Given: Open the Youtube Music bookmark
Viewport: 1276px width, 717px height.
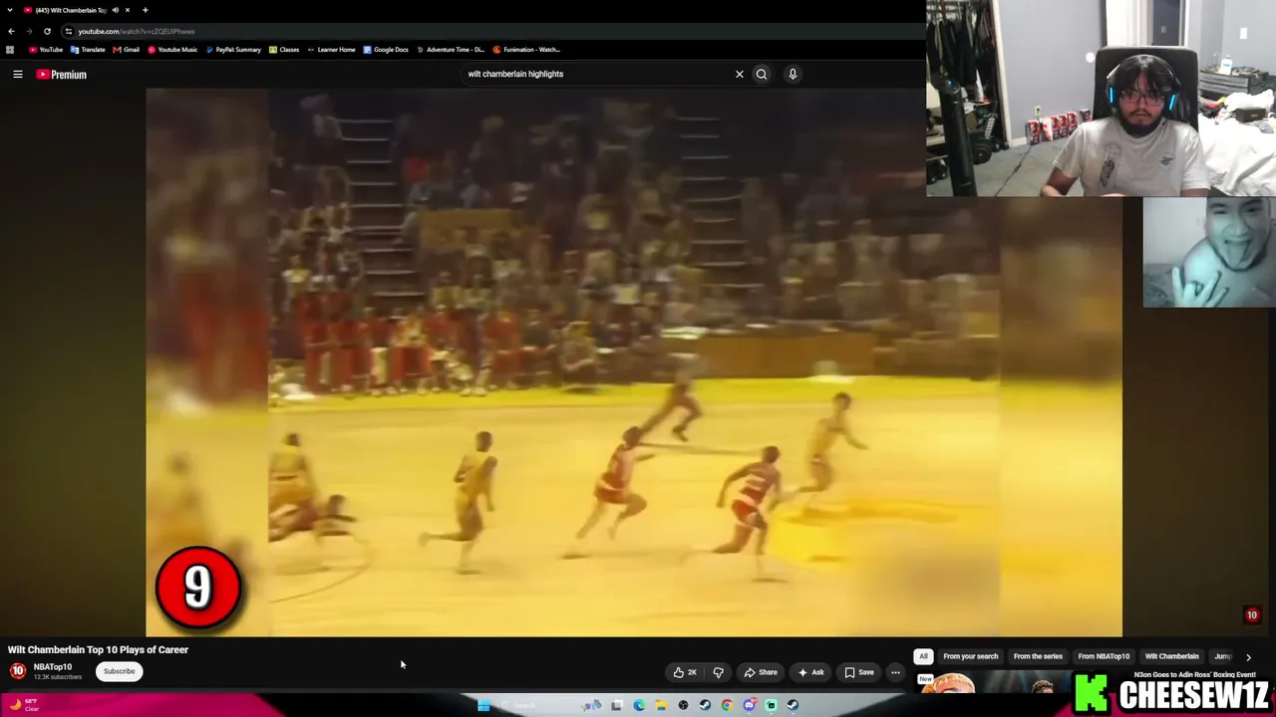Looking at the screenshot, I should pyautogui.click(x=172, y=50).
